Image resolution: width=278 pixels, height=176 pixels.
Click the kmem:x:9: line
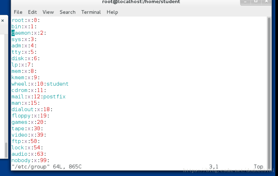point(26,78)
